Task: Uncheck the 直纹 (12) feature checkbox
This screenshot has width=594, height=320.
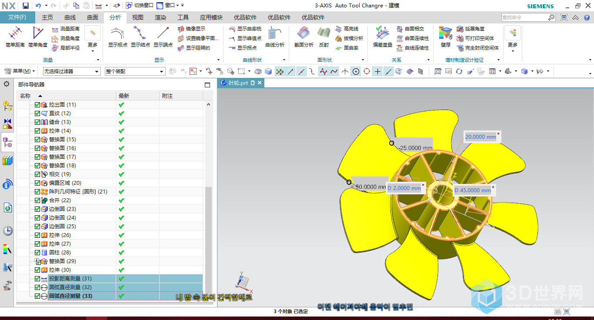Action: (37, 113)
